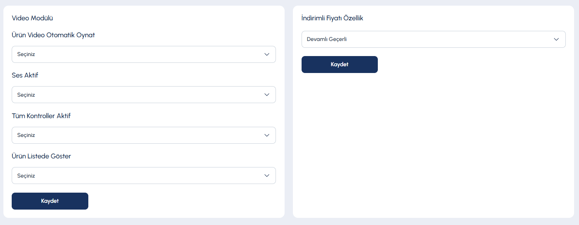Click the chevron arrow of Tüm Kontroller Aktif

267,135
